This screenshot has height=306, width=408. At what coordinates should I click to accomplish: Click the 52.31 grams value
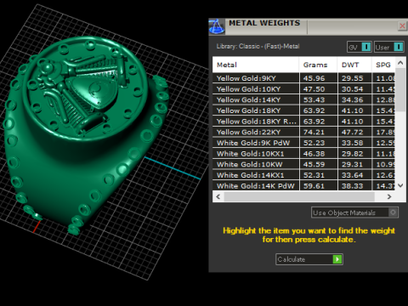coord(314,175)
